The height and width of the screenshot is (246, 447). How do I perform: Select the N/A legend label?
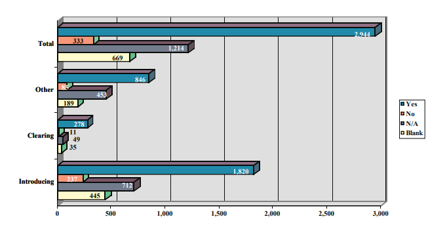pos(412,123)
